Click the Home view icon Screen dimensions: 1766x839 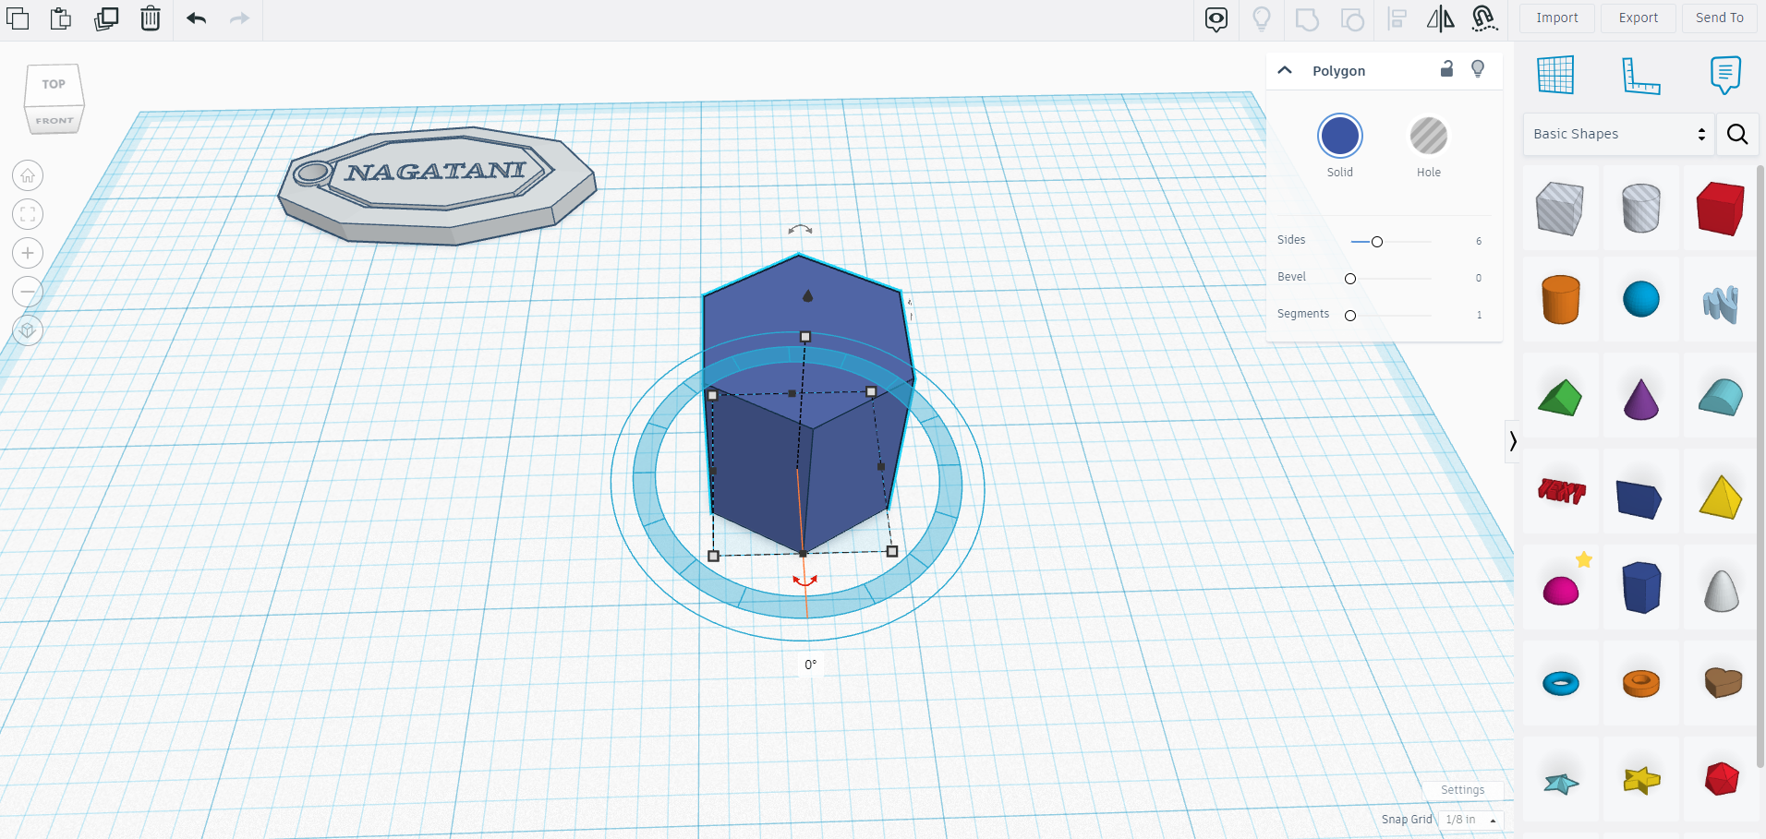tap(27, 175)
